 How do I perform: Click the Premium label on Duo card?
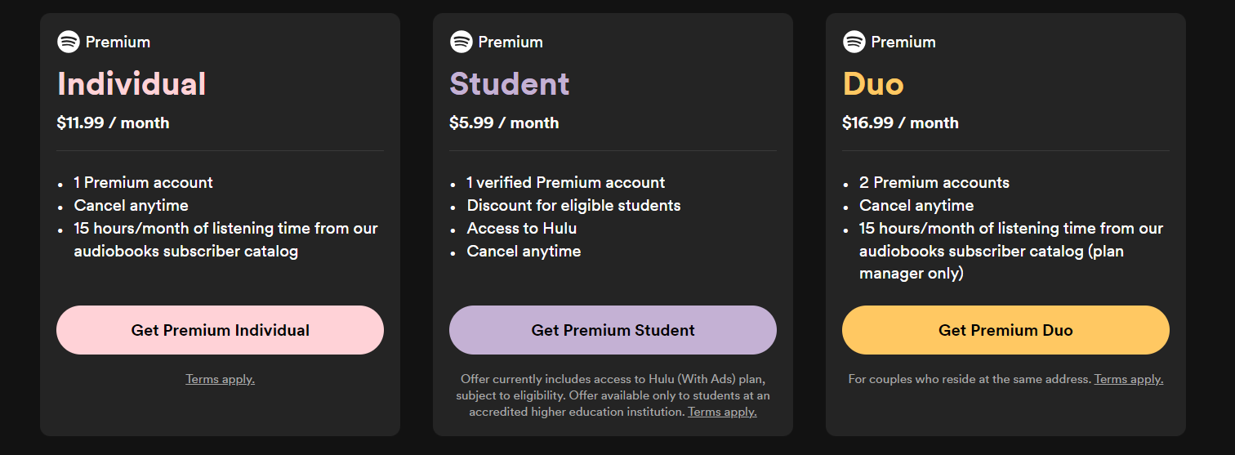(903, 42)
